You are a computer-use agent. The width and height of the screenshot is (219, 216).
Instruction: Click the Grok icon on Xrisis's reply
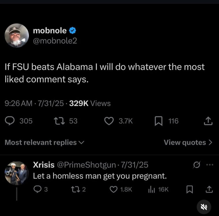[x=197, y=165]
